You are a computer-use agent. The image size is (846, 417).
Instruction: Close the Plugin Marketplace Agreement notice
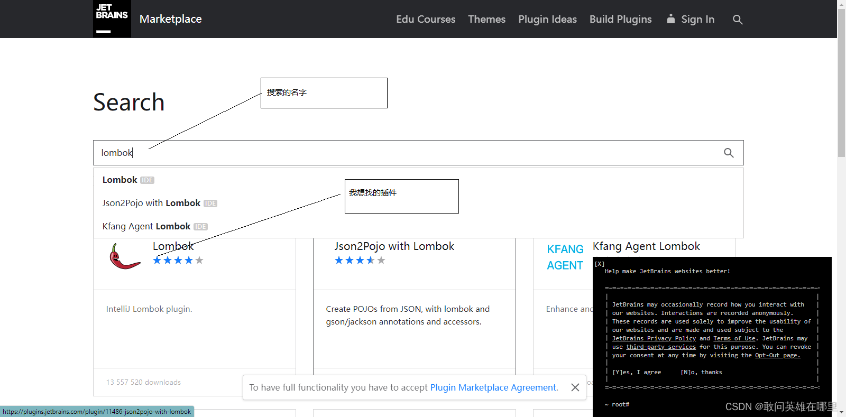tap(575, 387)
